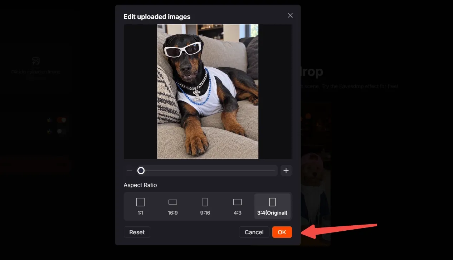
Task: Confirm with the orange OK button
Action: point(282,232)
